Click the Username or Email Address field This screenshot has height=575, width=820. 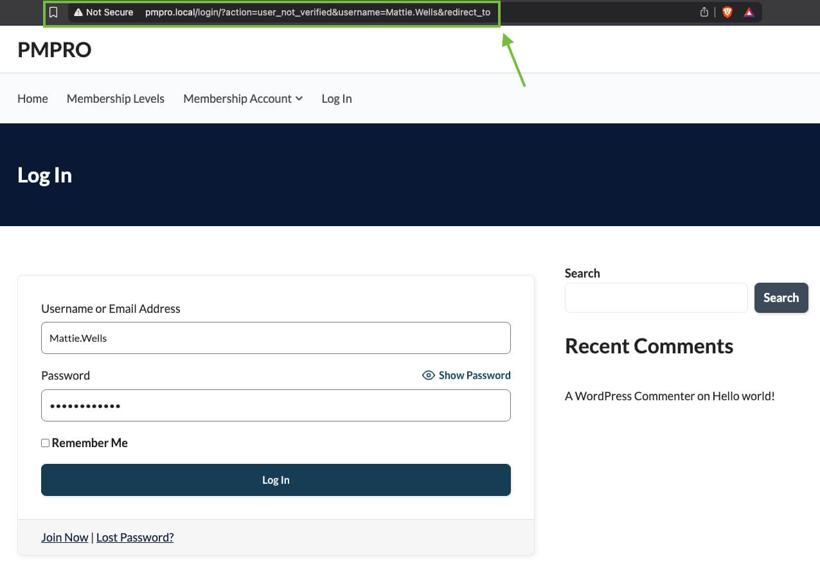pyautogui.click(x=276, y=338)
